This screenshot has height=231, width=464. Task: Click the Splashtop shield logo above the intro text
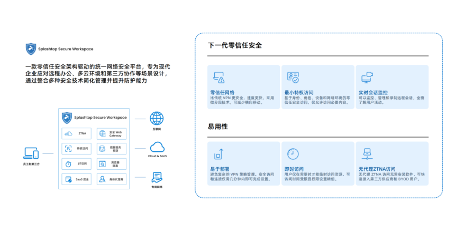click(x=31, y=49)
